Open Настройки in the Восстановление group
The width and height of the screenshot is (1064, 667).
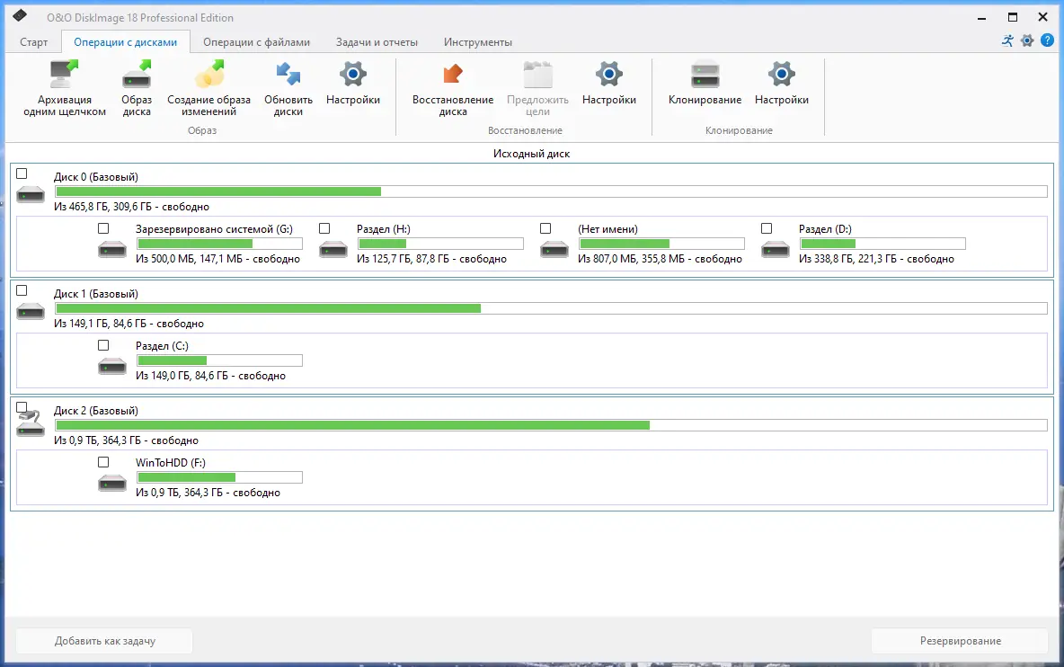pyautogui.click(x=608, y=84)
